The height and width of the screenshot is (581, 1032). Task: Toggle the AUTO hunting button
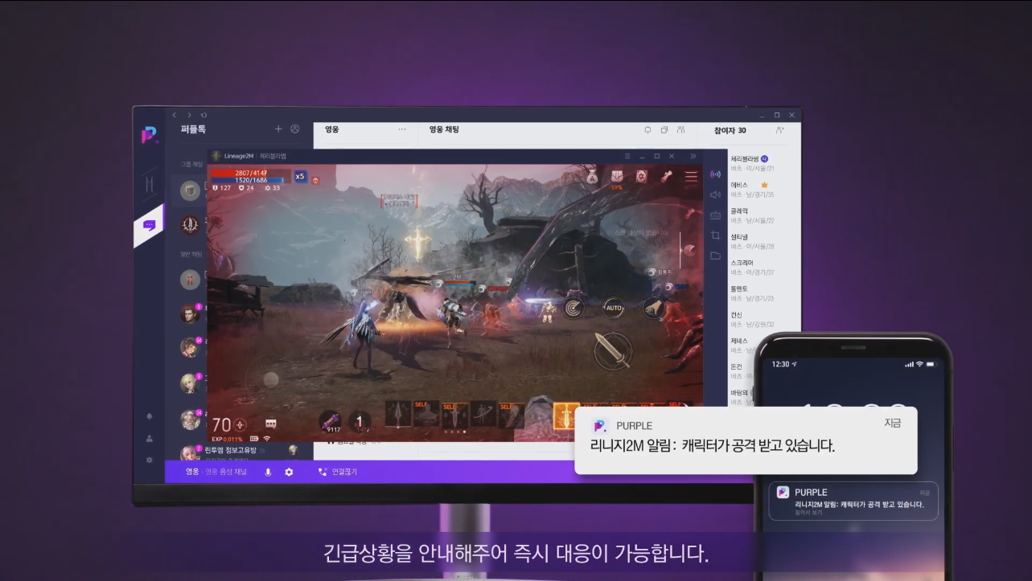click(614, 308)
